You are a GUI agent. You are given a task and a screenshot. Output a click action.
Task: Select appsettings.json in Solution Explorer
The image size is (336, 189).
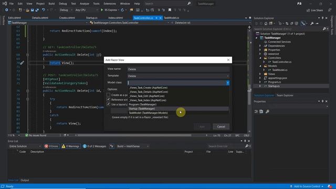[x=277, y=78]
